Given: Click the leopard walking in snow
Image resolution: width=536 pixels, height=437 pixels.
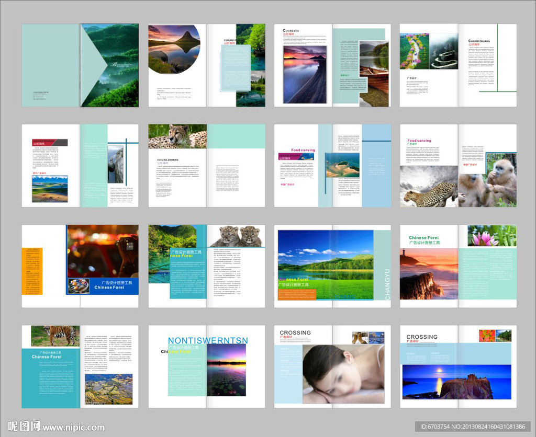Looking at the screenshot, I should click(430, 193).
